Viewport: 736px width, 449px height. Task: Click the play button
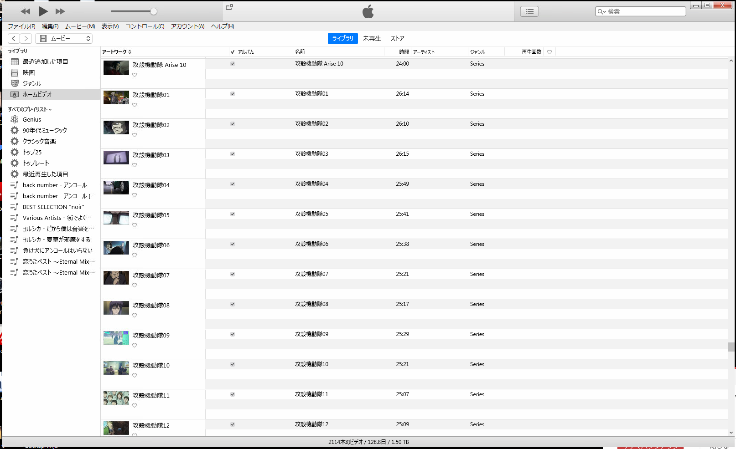(x=43, y=11)
